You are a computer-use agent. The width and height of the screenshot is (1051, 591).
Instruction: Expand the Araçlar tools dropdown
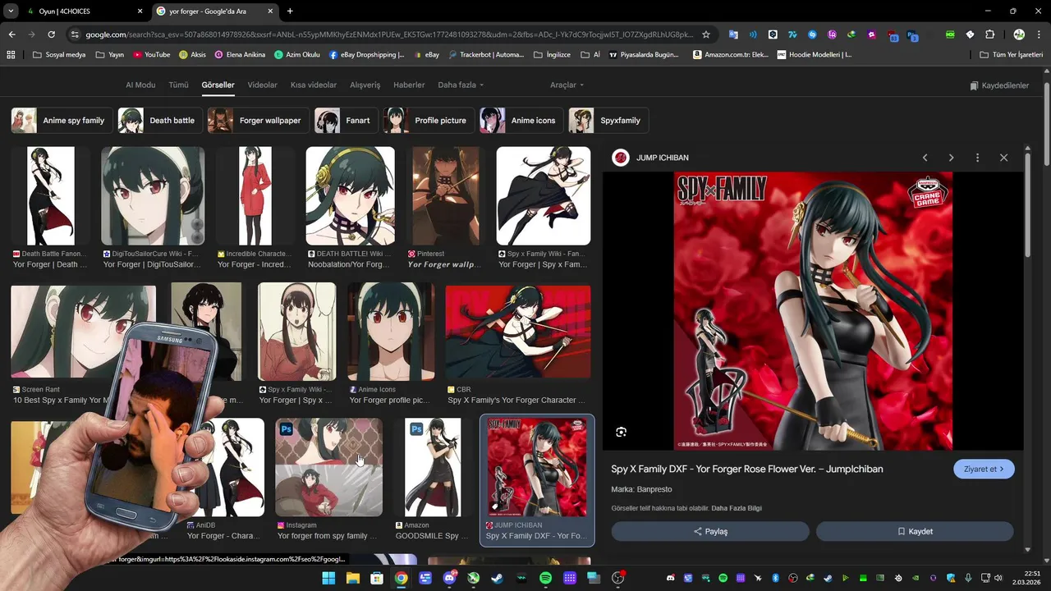click(567, 85)
